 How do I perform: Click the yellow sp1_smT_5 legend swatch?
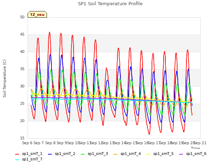tap(148, 154)
